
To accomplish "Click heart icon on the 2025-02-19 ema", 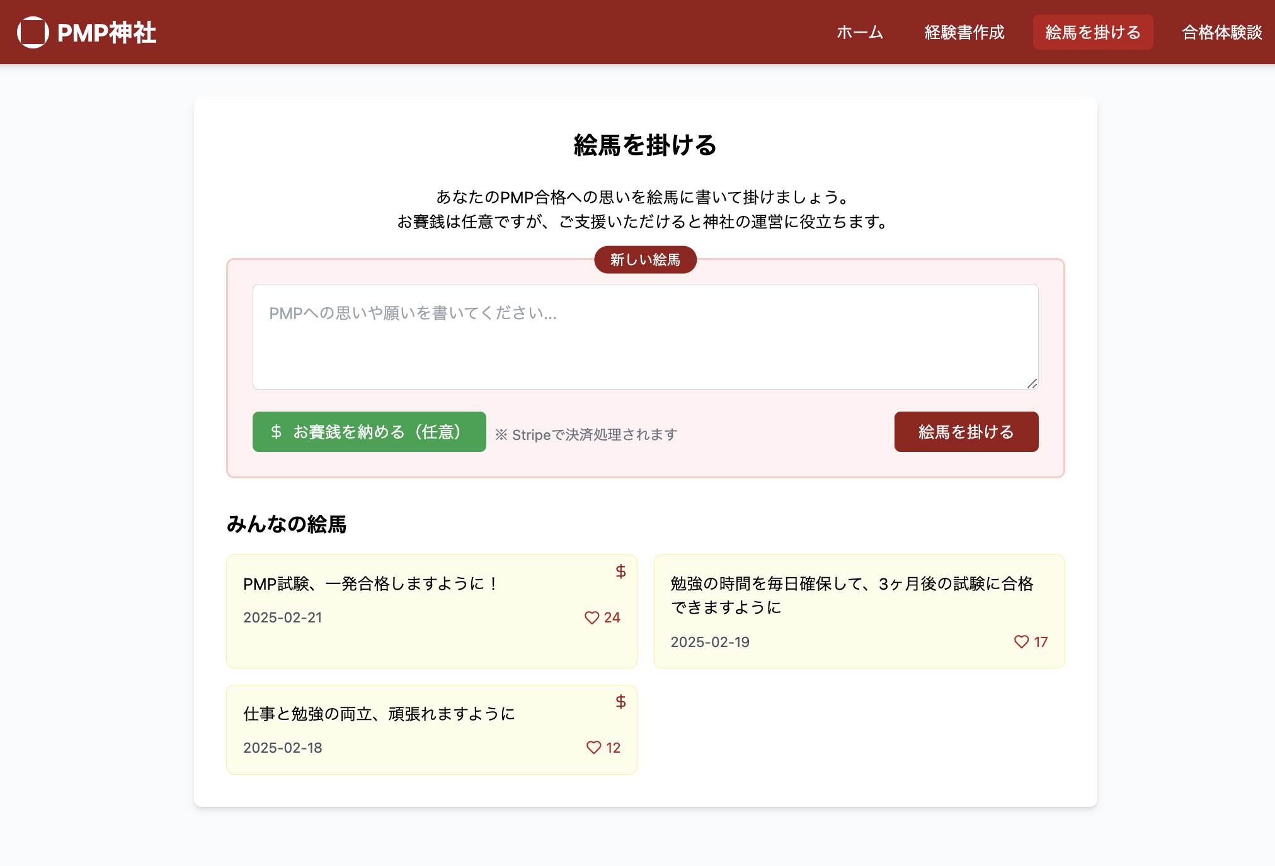I will (x=1021, y=642).
